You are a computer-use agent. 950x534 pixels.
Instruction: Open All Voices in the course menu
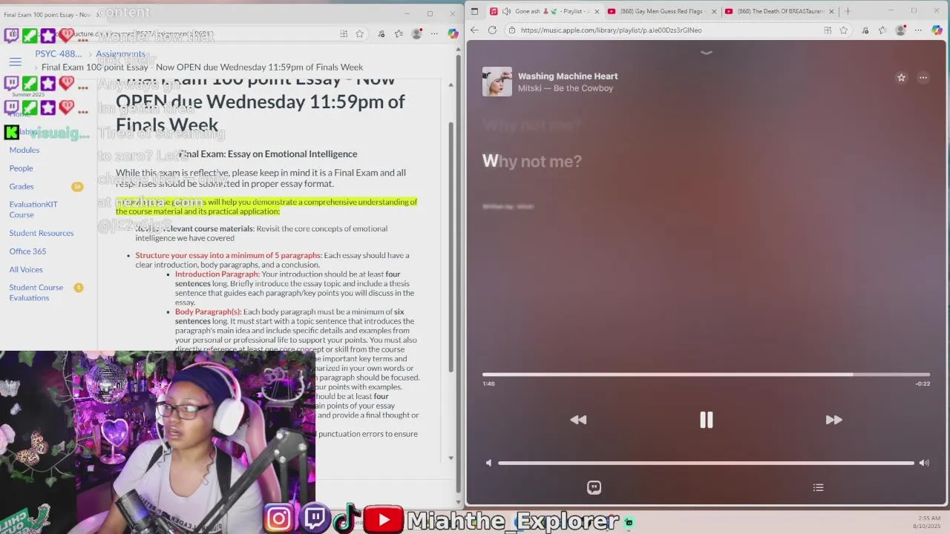click(x=26, y=270)
